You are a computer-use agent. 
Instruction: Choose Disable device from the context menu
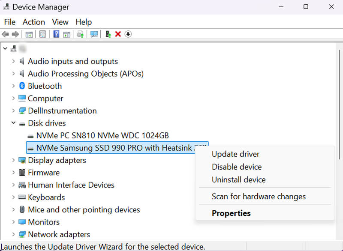click(236, 167)
